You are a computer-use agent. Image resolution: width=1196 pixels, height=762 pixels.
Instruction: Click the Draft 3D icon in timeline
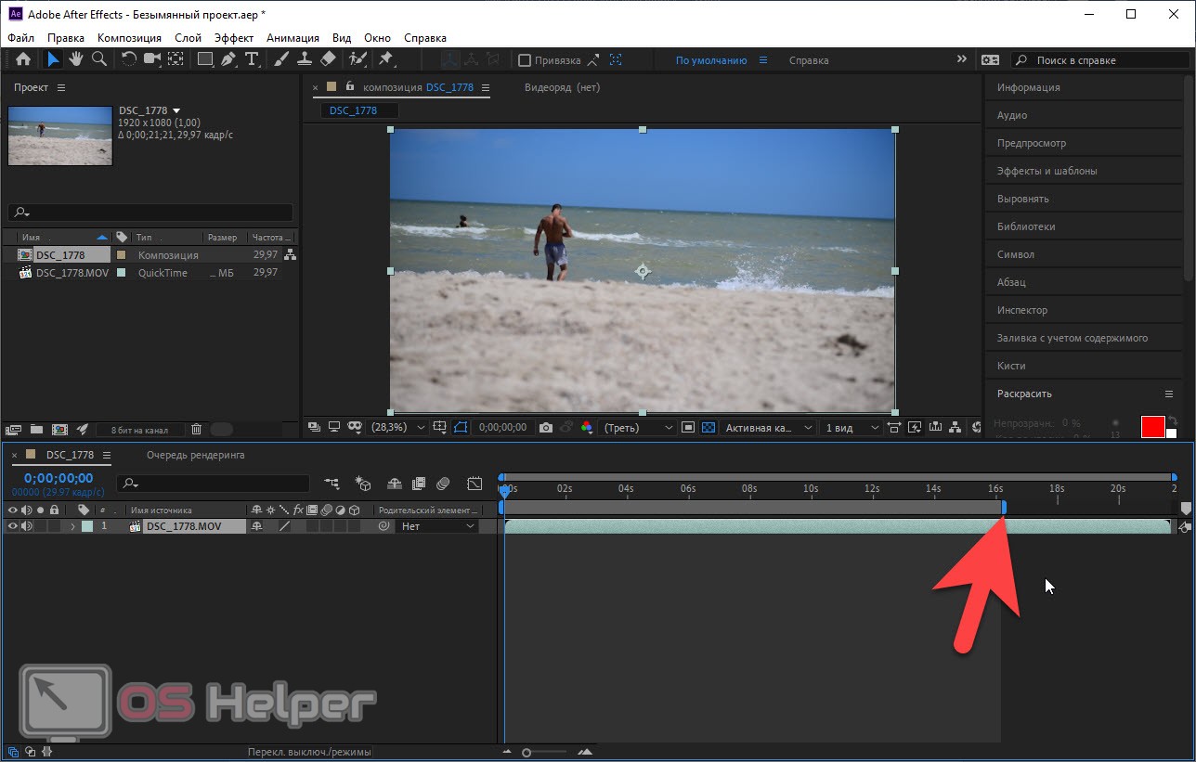pos(363,484)
